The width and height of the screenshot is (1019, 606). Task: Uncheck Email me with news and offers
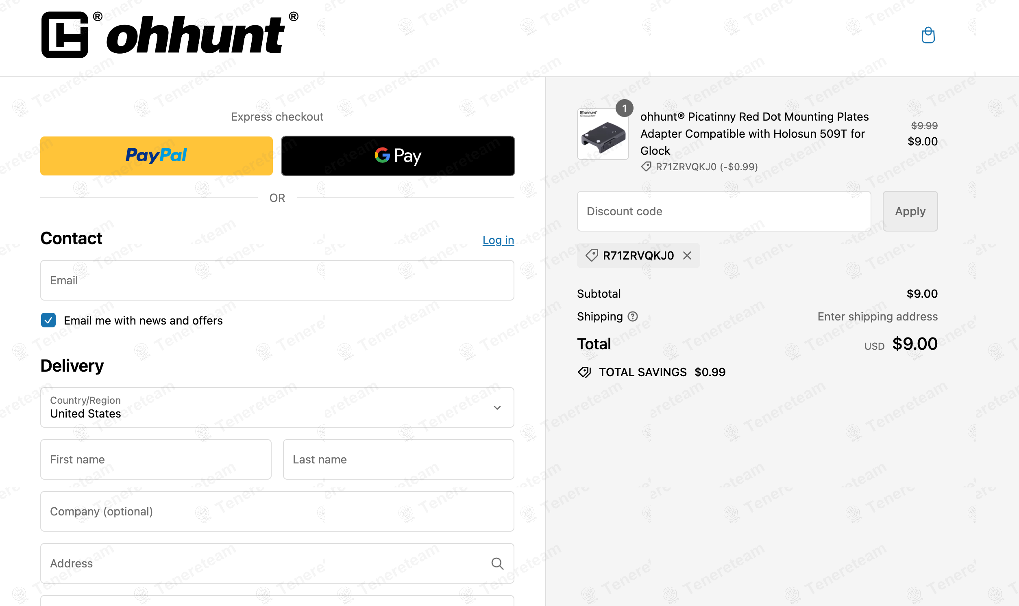pyautogui.click(x=48, y=320)
